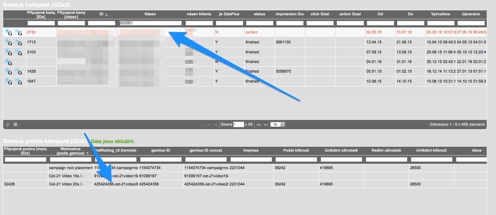Click the filter field under je GdePlus
Screen dimensions: 496x215
point(229,23)
